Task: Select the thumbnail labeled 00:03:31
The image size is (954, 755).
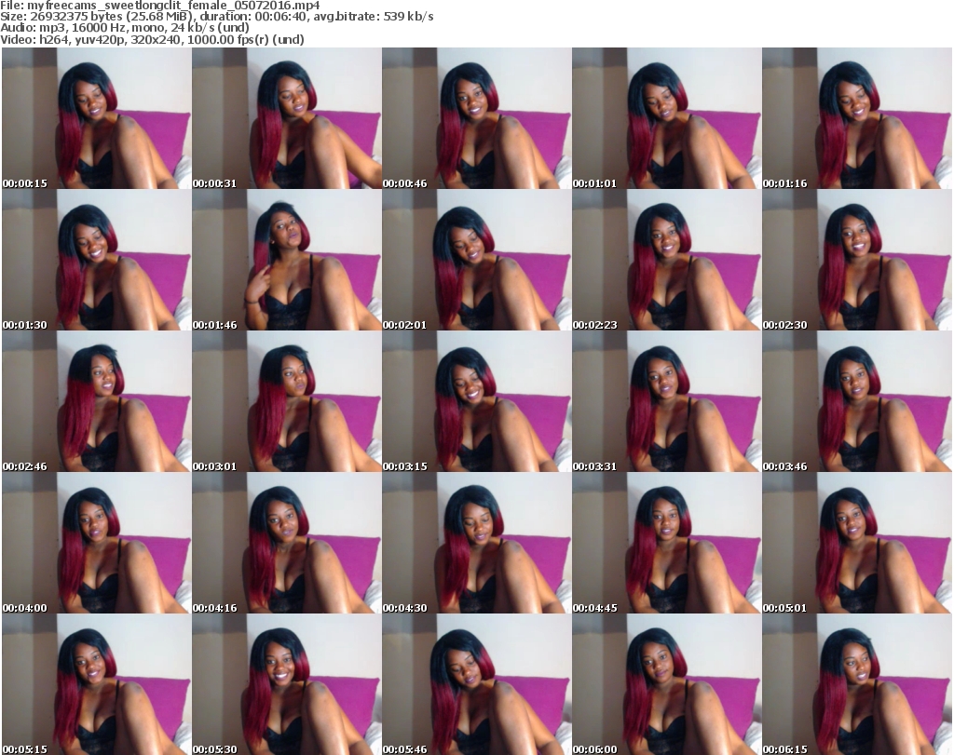Action: (x=667, y=402)
